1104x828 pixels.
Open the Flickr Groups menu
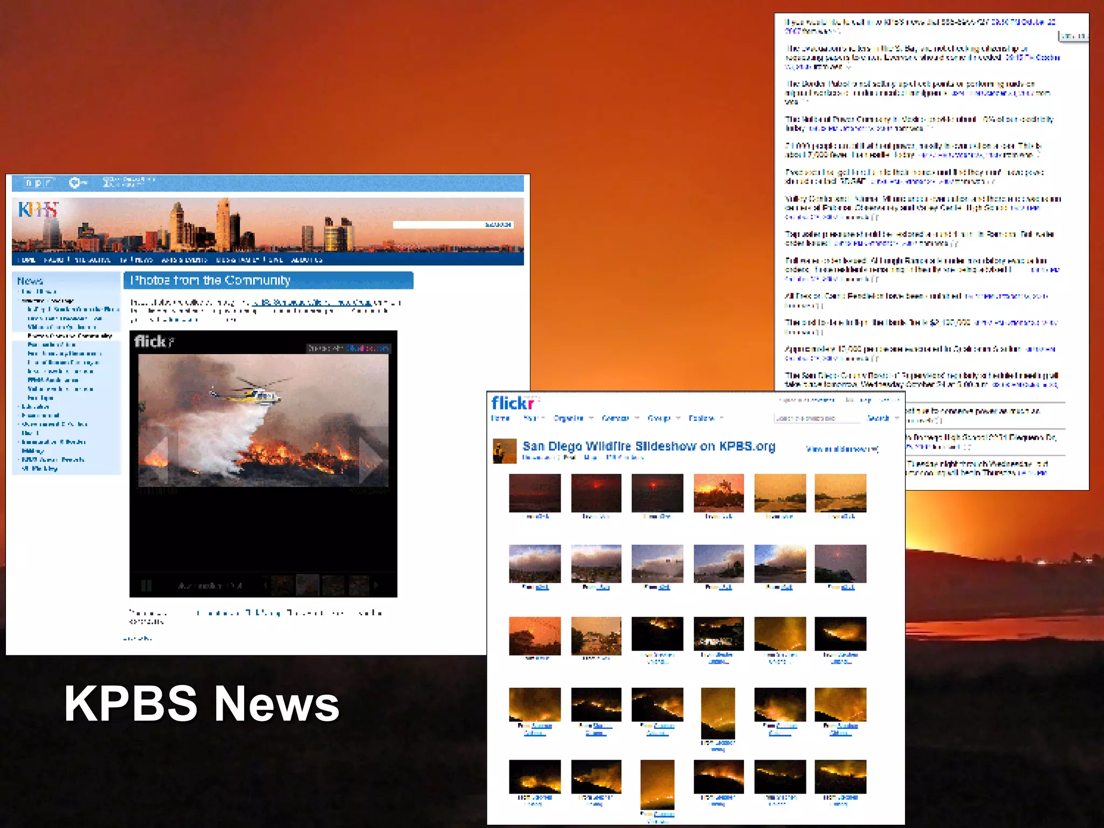point(659,418)
